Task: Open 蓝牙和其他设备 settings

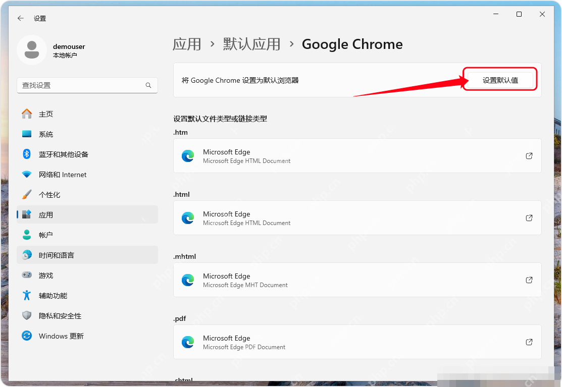Action: coord(87,154)
